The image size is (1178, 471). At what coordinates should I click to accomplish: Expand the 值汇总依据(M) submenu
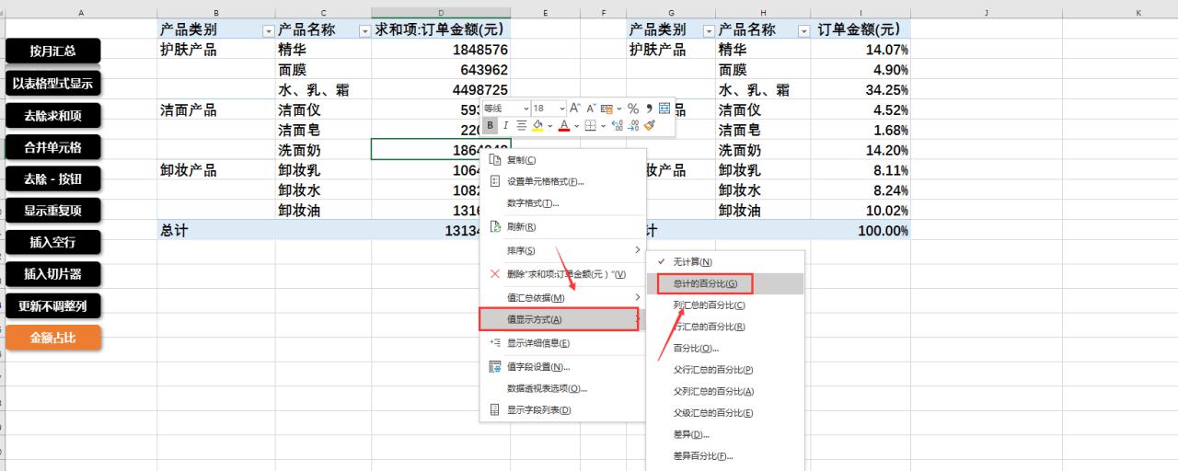pyautogui.click(x=562, y=297)
